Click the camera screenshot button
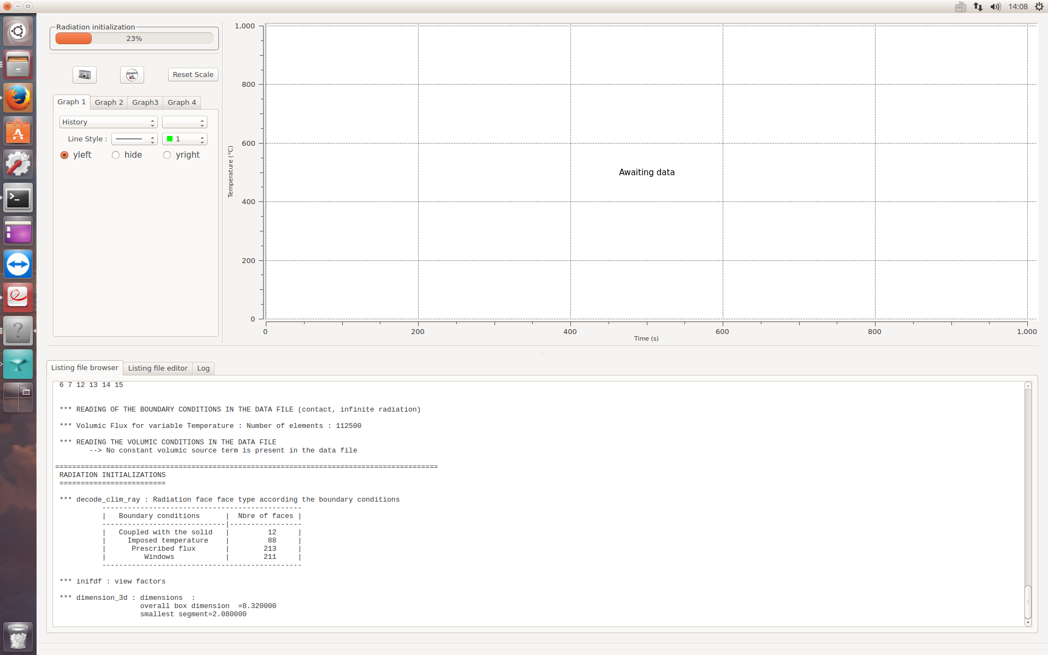 pos(85,75)
